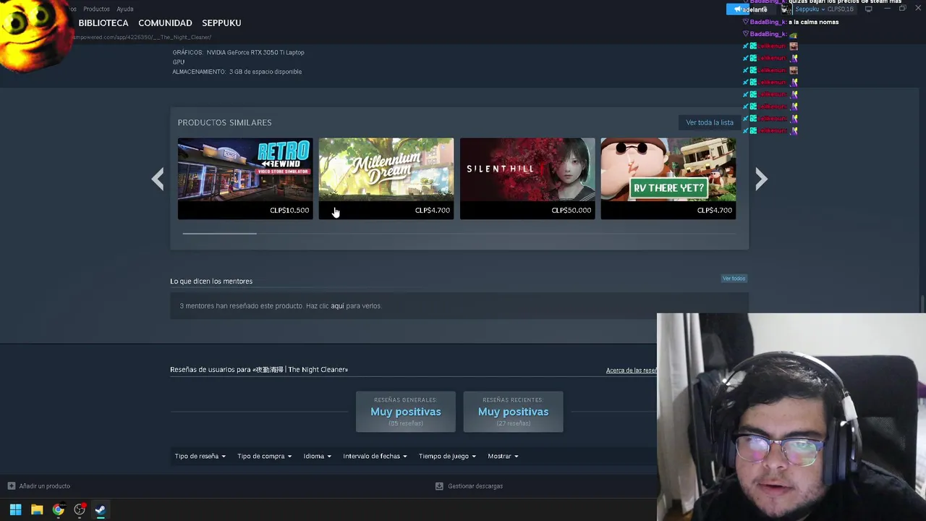Open the Windows Start menu
This screenshot has width=926, height=521.
pos(15,509)
